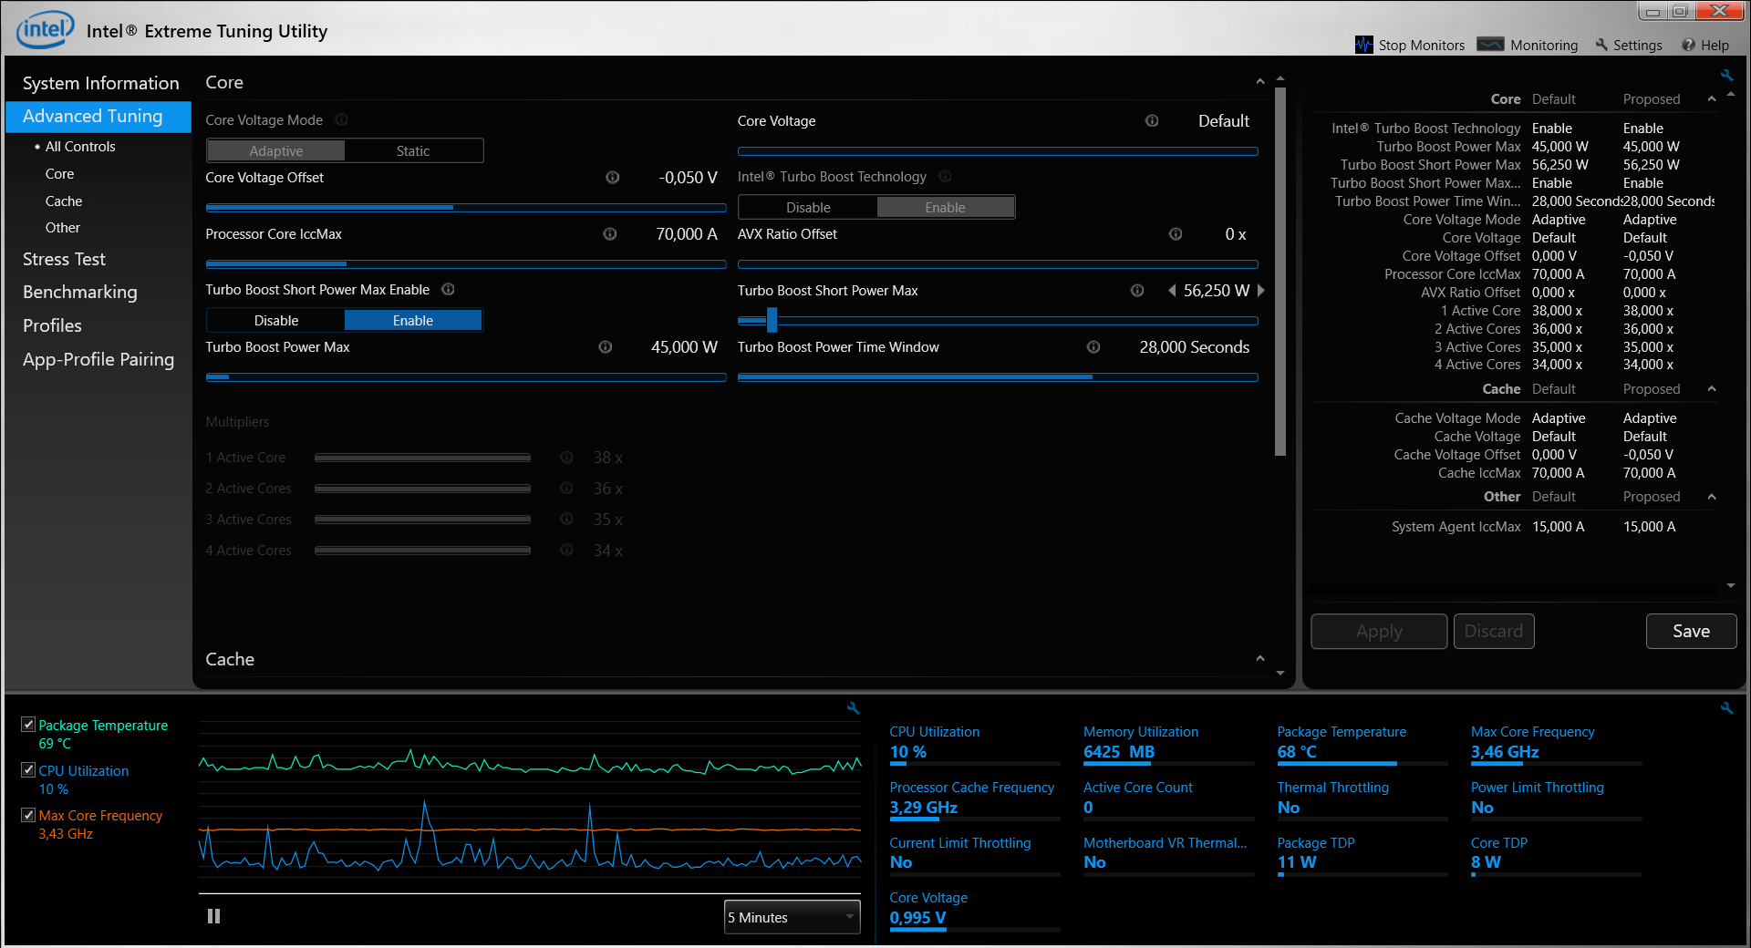The width and height of the screenshot is (1751, 948).
Task: Click info icon beside Turbo Boost Short Power Max value
Action: [1137, 290]
